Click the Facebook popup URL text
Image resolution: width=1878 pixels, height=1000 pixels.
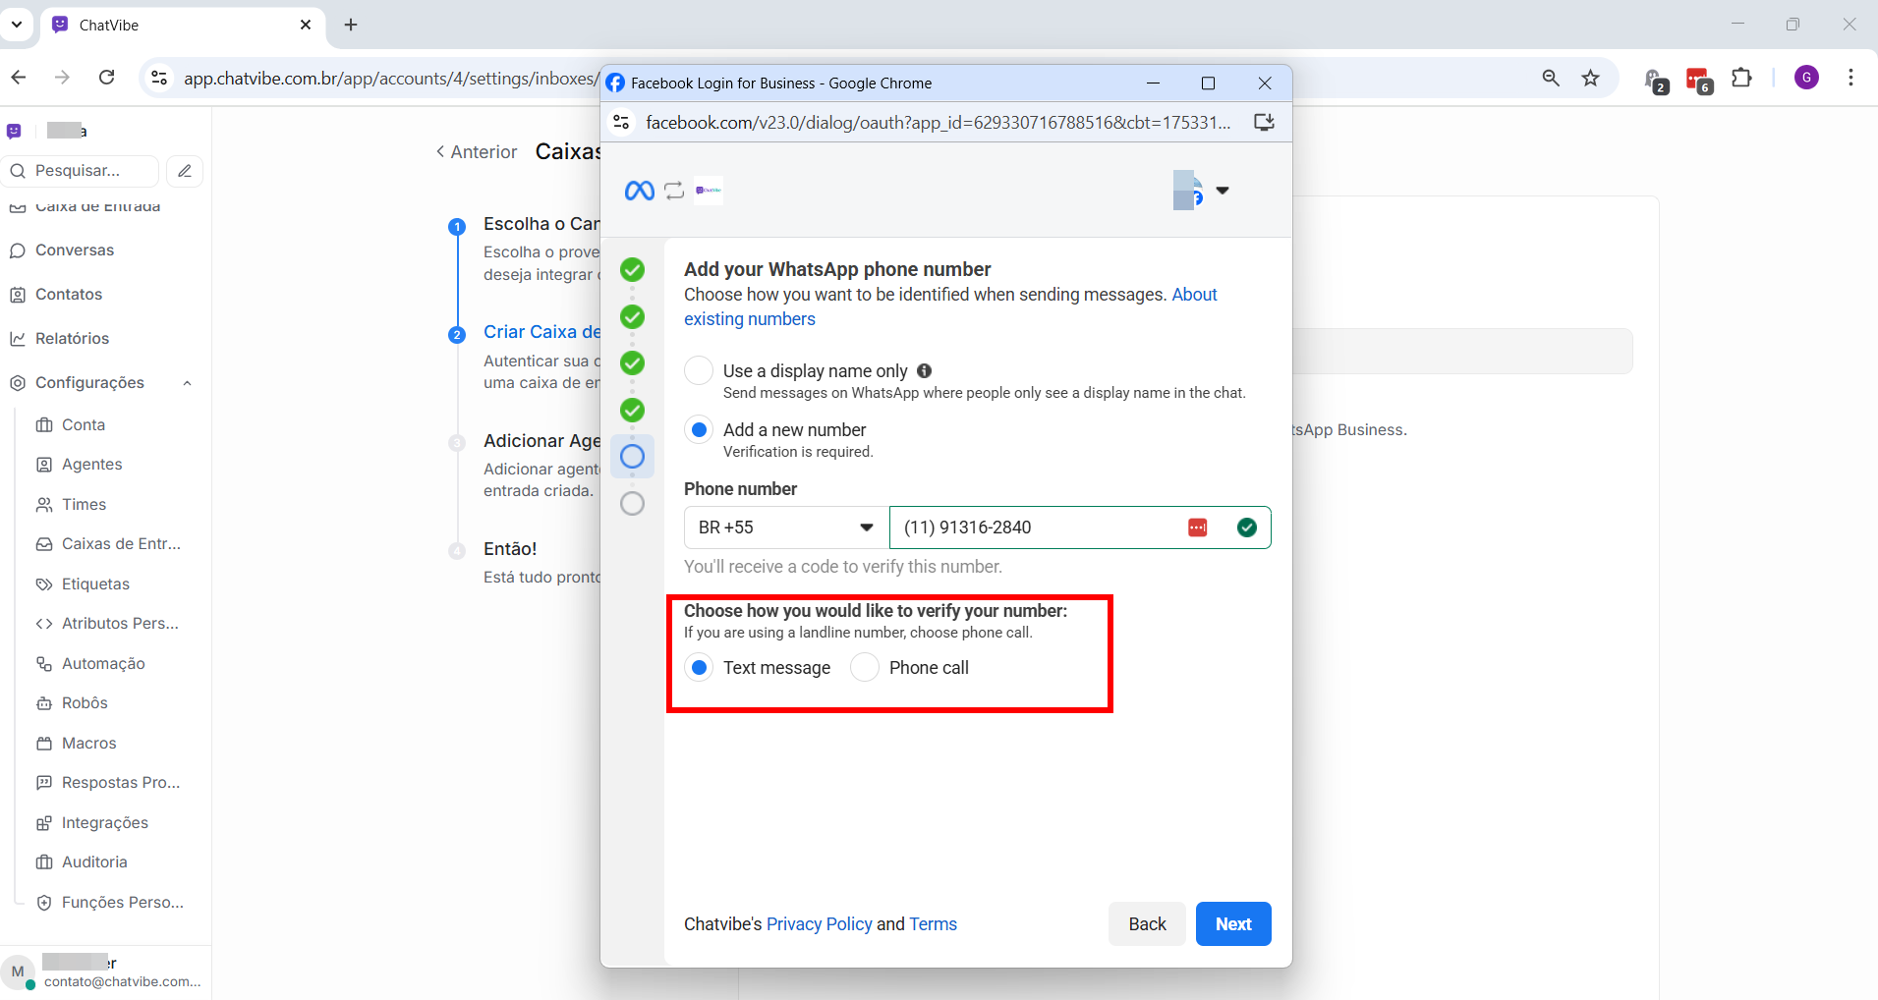[x=939, y=122]
